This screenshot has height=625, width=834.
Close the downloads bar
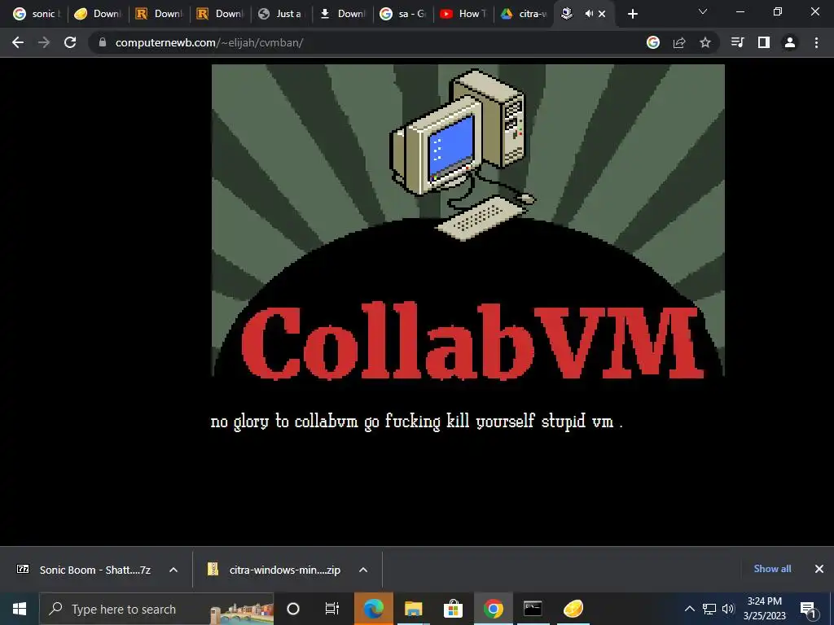(x=819, y=569)
